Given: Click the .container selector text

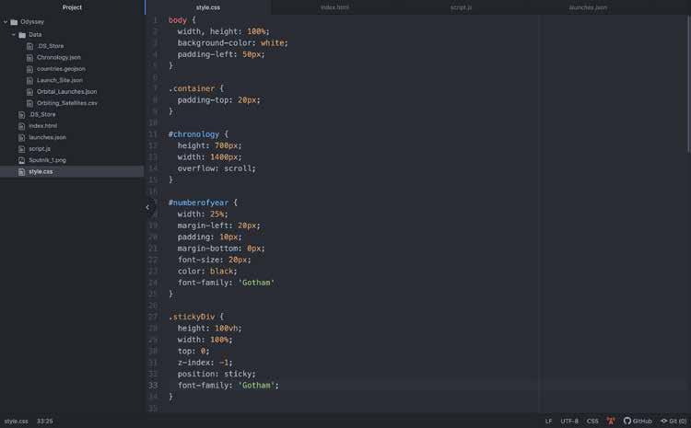Looking at the screenshot, I should (x=192, y=88).
